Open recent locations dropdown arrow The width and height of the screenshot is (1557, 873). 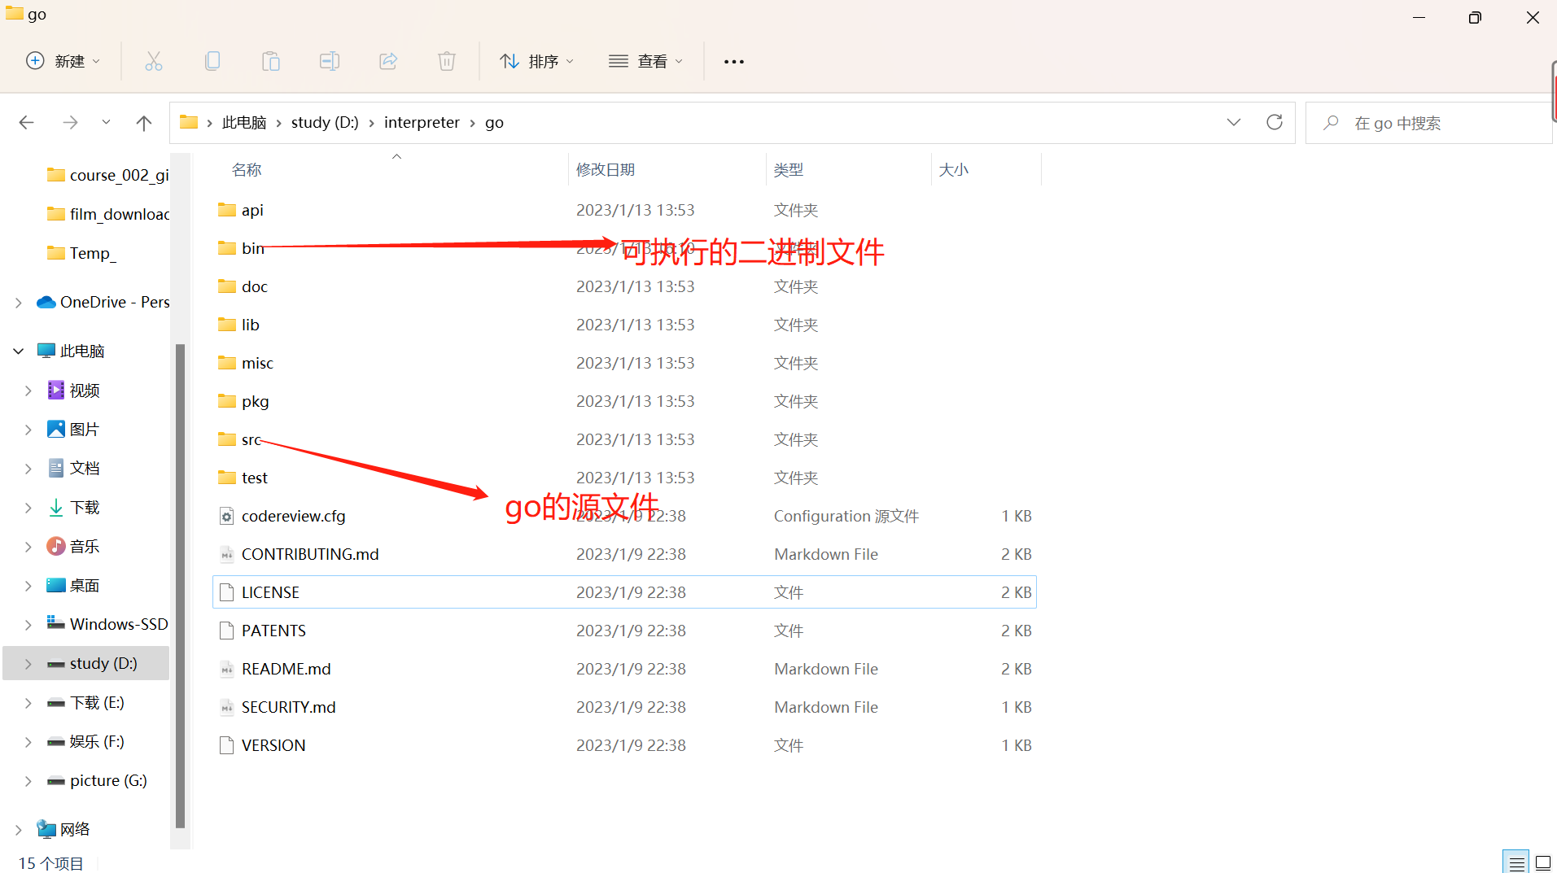106,123
